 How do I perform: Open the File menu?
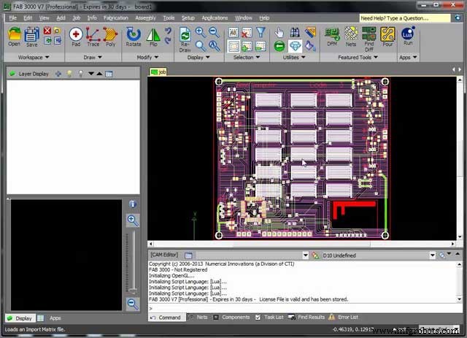point(13,18)
